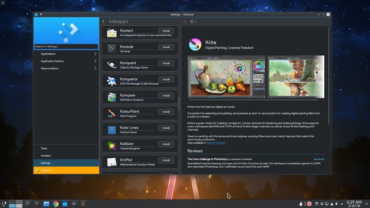Click the 'Galactic Strategy Game' subtitle

coord(134,68)
